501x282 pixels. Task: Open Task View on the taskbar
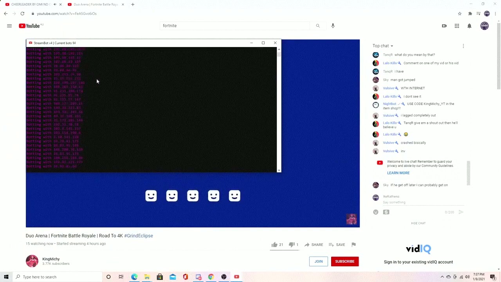pos(121,277)
